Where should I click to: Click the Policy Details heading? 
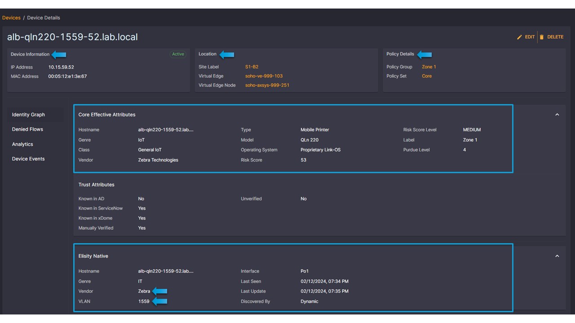(x=400, y=54)
